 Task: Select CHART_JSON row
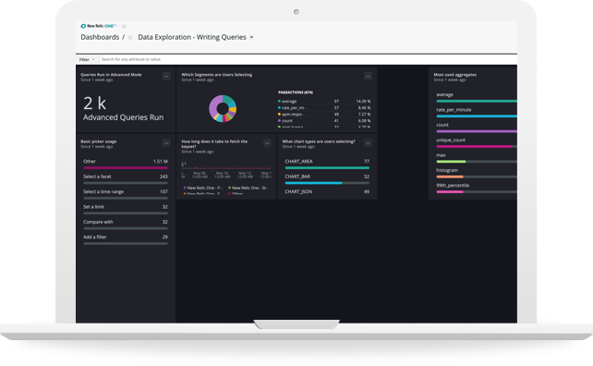click(x=327, y=192)
